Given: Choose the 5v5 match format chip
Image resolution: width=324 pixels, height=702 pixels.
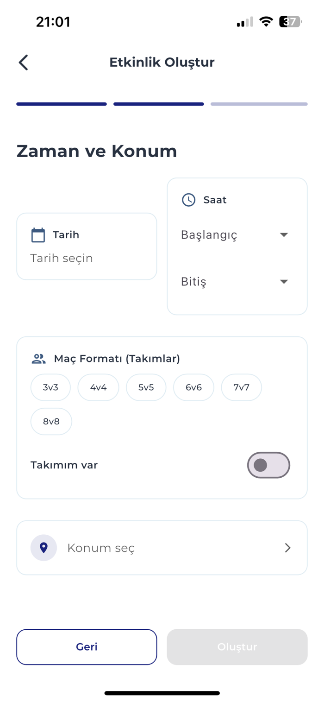Looking at the screenshot, I should pos(146,387).
